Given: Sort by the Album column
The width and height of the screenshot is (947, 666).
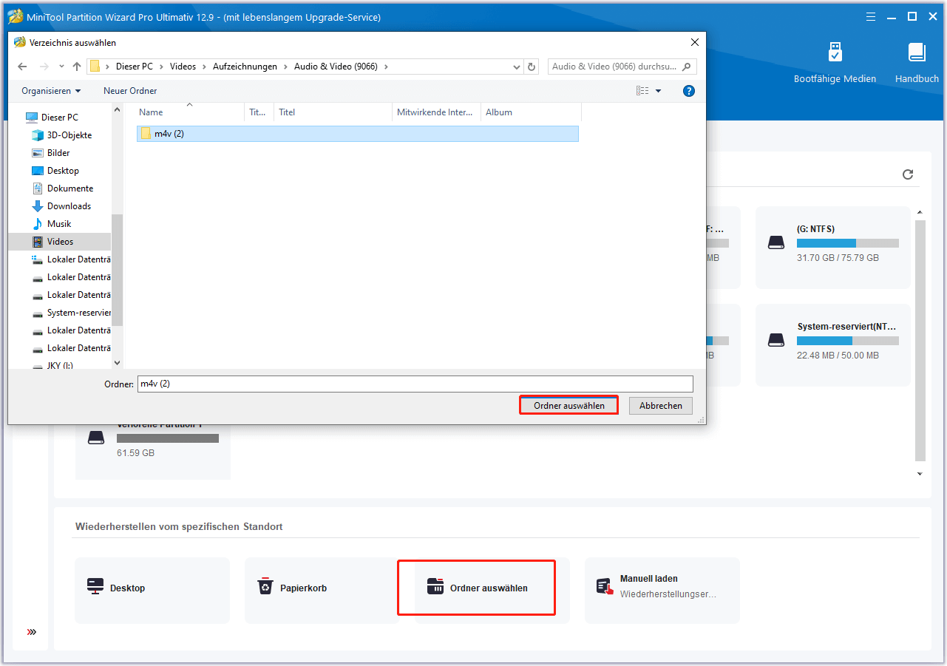Looking at the screenshot, I should [x=531, y=112].
